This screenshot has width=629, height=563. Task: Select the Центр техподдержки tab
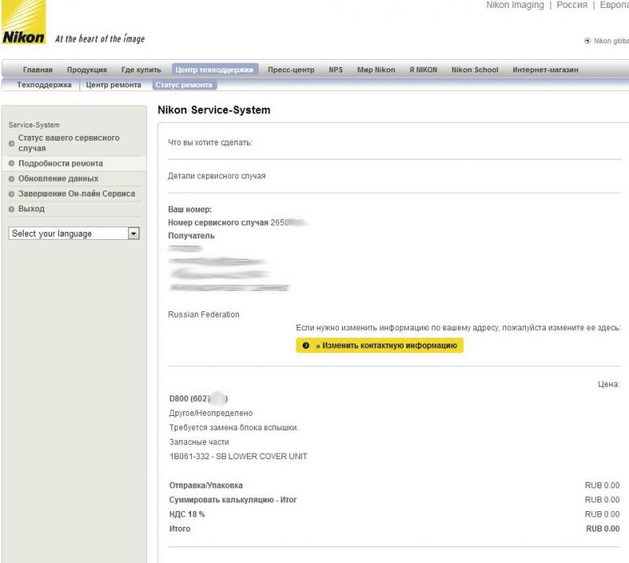215,69
